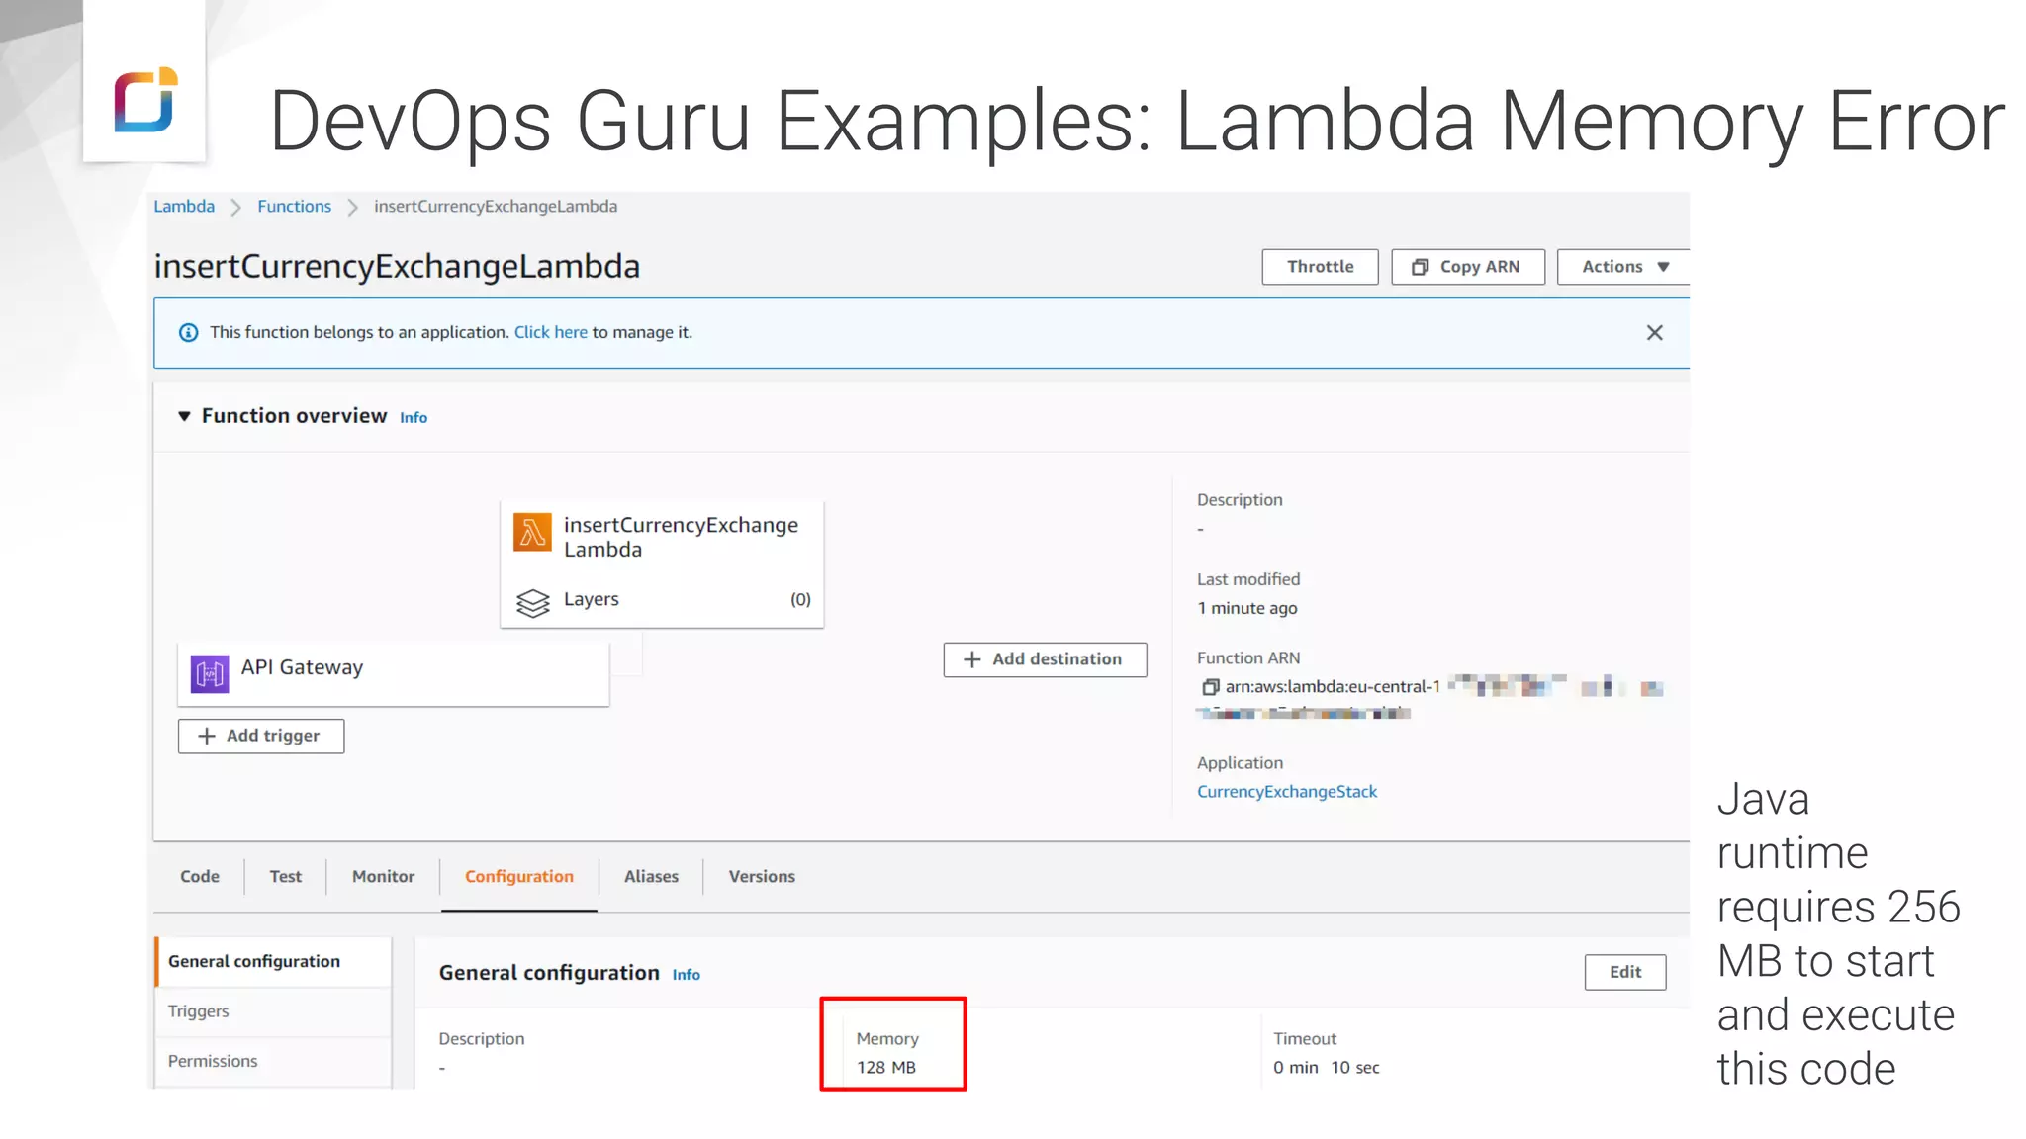Click the Edit button for General configuration
2026x1139 pixels.
[1624, 972]
